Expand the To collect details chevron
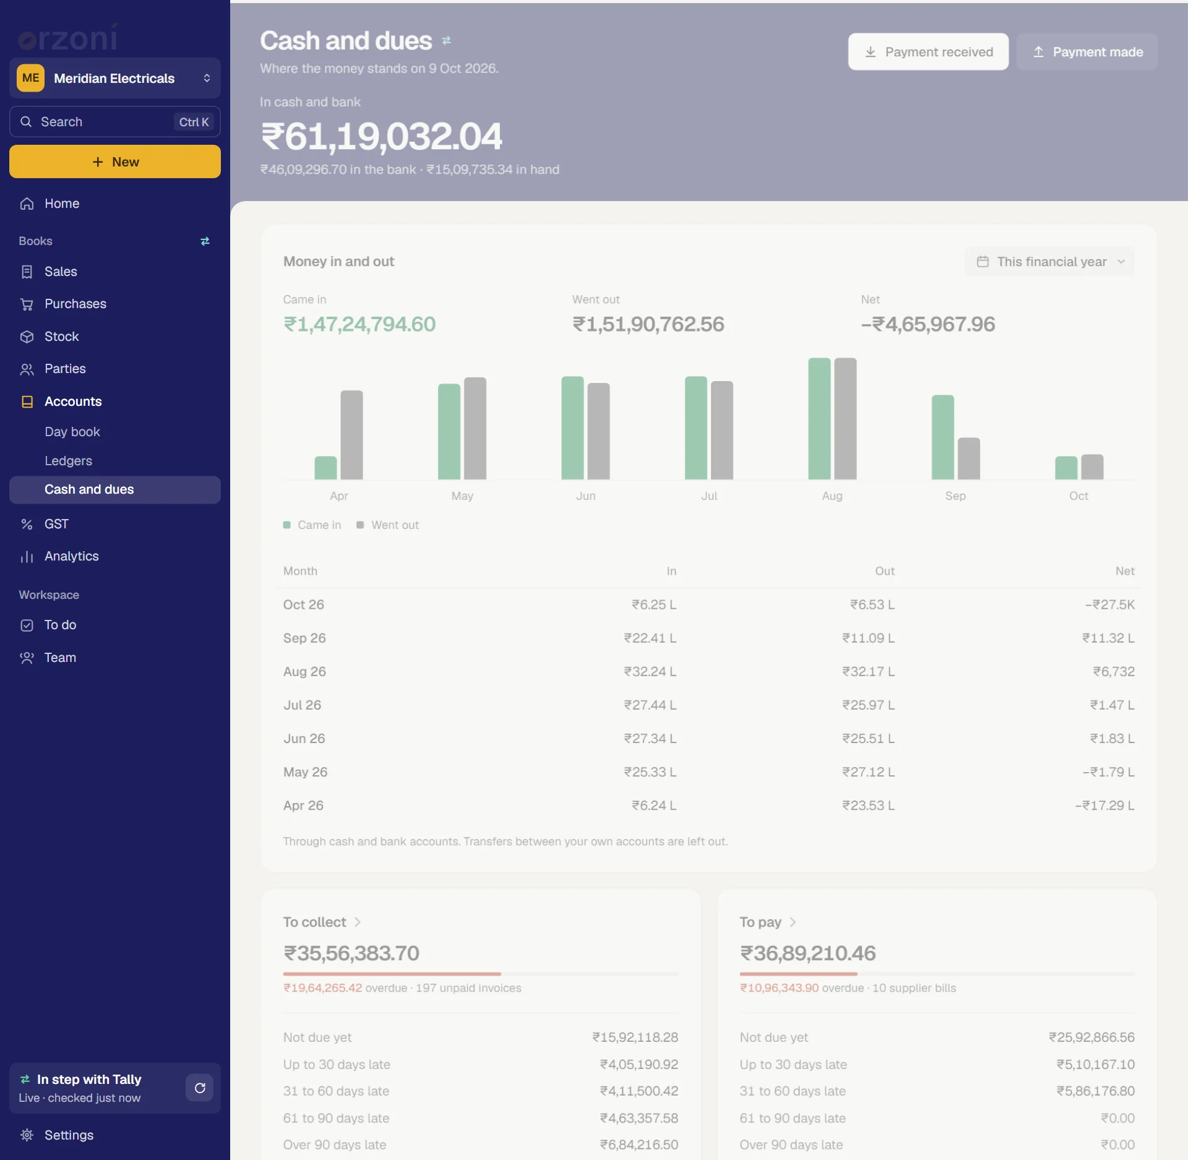Screen dimensions: 1188x1160 [358, 922]
